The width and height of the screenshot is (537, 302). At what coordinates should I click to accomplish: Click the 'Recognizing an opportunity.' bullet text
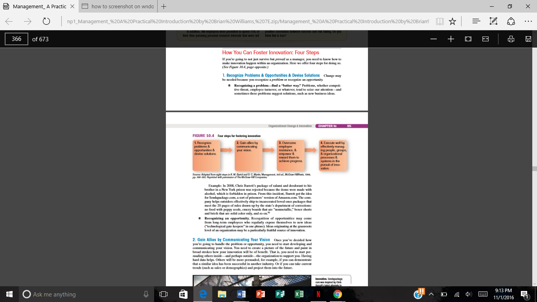(x=226, y=218)
